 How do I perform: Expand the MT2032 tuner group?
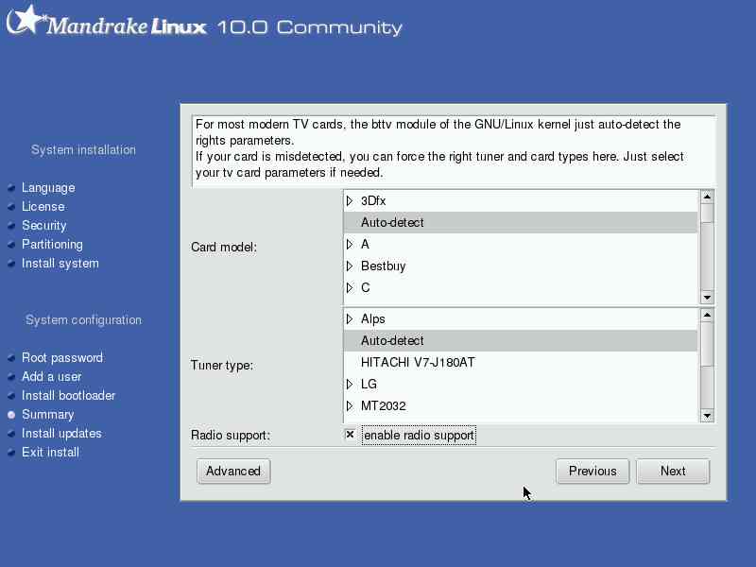[350, 406]
